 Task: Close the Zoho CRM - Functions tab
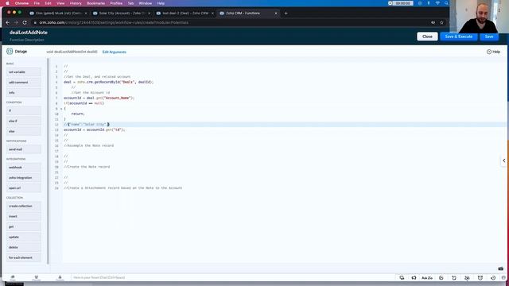click(276, 14)
